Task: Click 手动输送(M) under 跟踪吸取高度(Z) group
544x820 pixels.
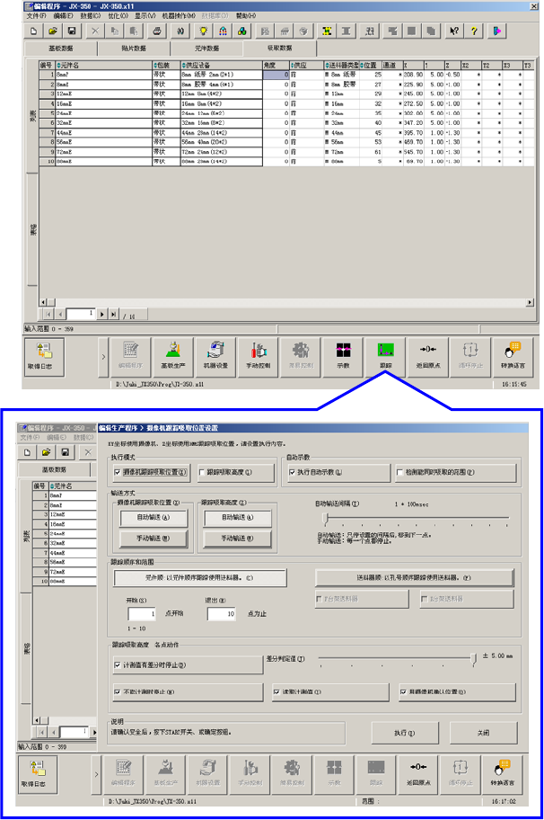Action: 238,539
